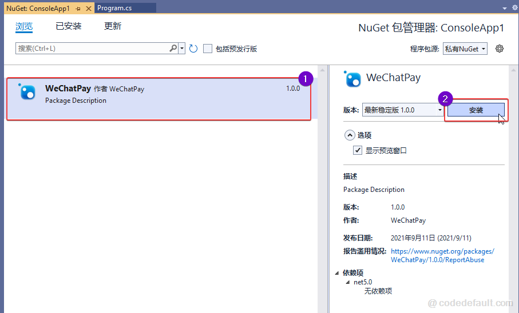Click the author value WeChatPay in details
Screen dimensions: 519x313
(408, 220)
